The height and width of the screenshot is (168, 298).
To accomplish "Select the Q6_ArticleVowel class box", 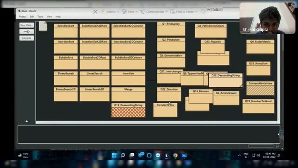I will click(x=226, y=98).
